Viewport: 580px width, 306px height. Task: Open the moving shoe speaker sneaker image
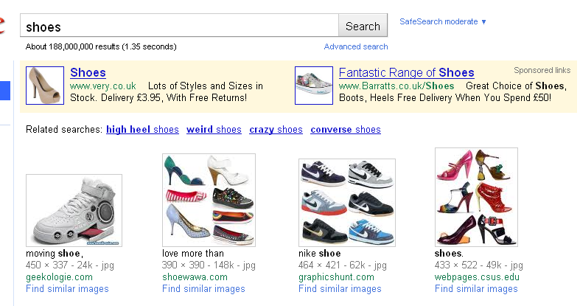[x=74, y=211]
